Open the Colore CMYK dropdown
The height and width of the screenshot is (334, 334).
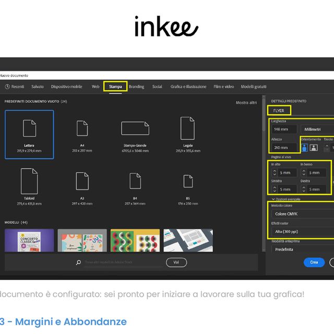(x=303, y=213)
